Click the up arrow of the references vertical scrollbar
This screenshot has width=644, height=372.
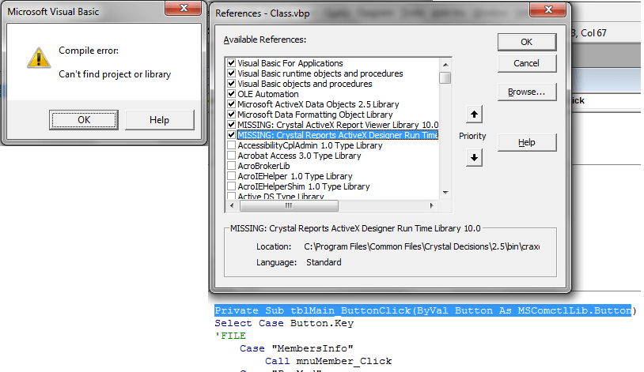tap(445, 65)
